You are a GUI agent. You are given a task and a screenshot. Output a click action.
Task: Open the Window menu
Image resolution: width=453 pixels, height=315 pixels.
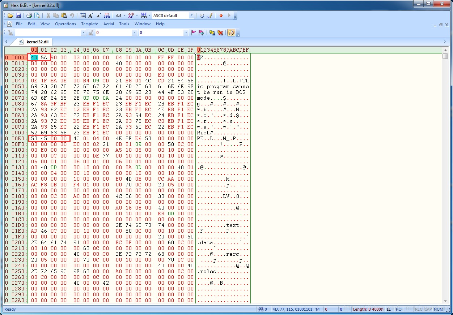coord(143,24)
